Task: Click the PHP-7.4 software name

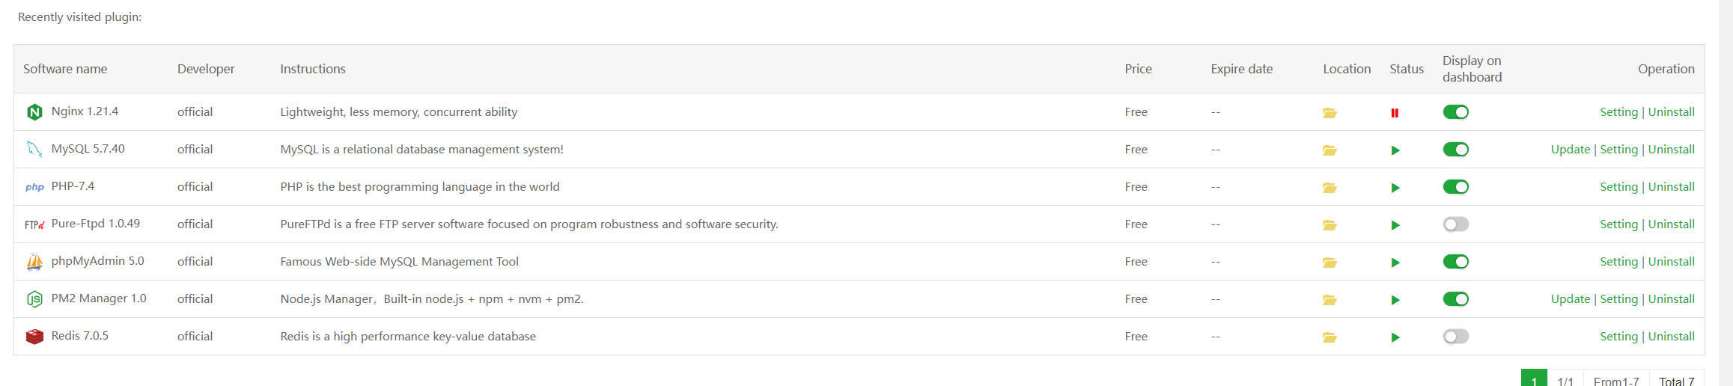Action: (73, 186)
